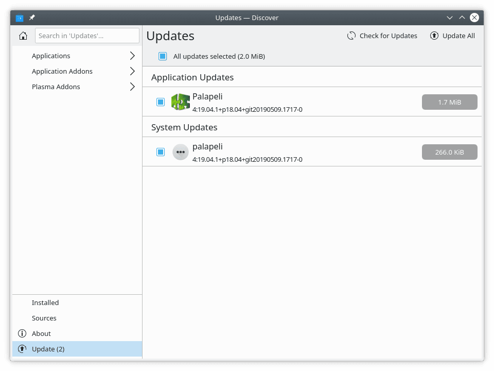Click Check for Updates
This screenshot has width=494, height=371.
382,36
